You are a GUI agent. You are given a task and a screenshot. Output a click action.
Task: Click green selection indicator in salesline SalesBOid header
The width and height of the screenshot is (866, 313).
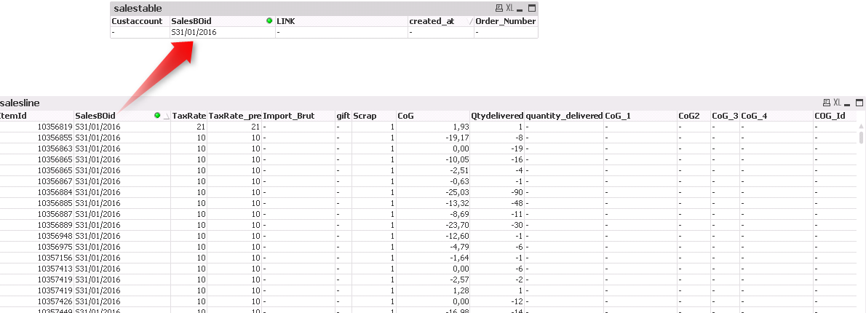[x=157, y=116]
